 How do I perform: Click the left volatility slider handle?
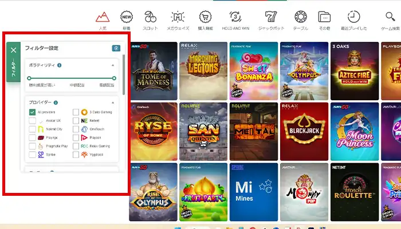[29, 78]
